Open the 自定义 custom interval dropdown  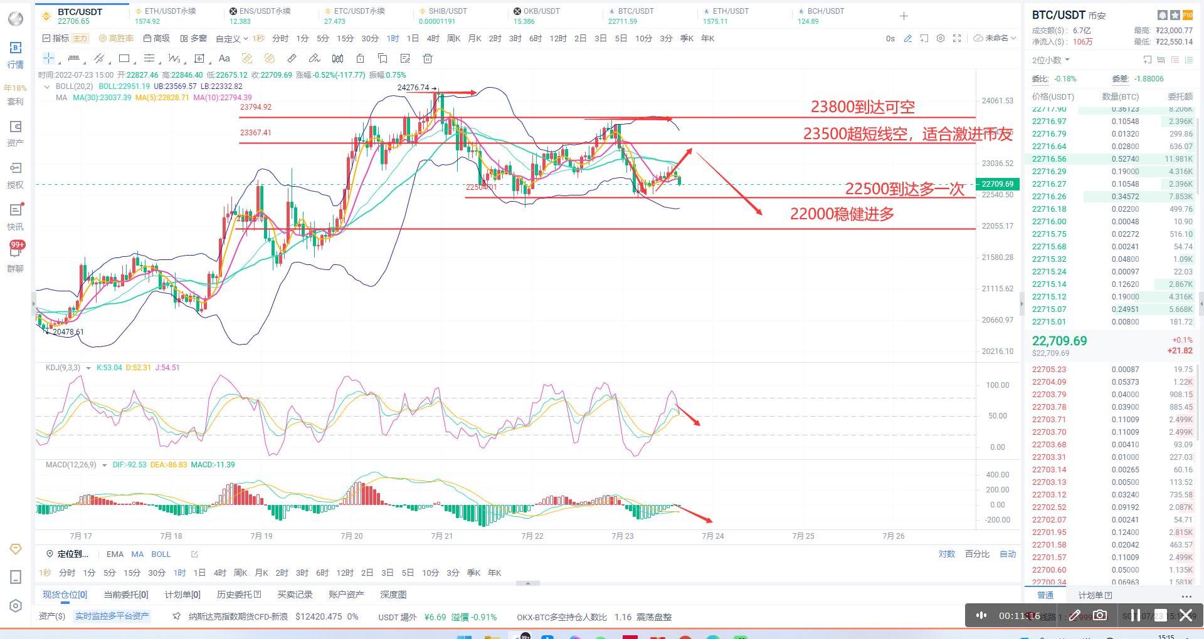tap(231, 39)
